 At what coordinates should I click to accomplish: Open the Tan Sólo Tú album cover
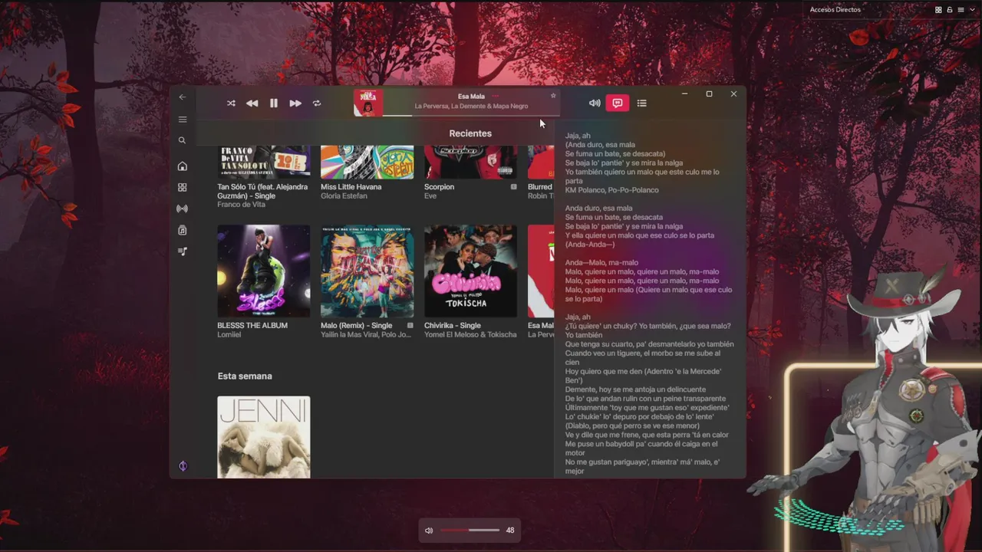(263, 162)
